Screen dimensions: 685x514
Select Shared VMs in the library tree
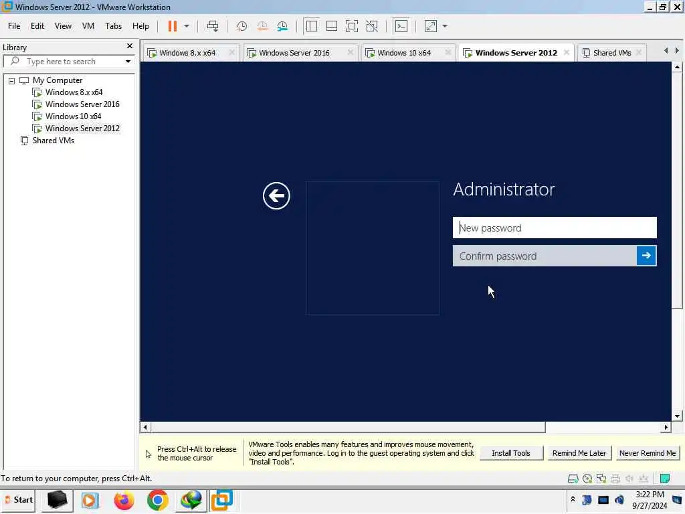pos(54,141)
